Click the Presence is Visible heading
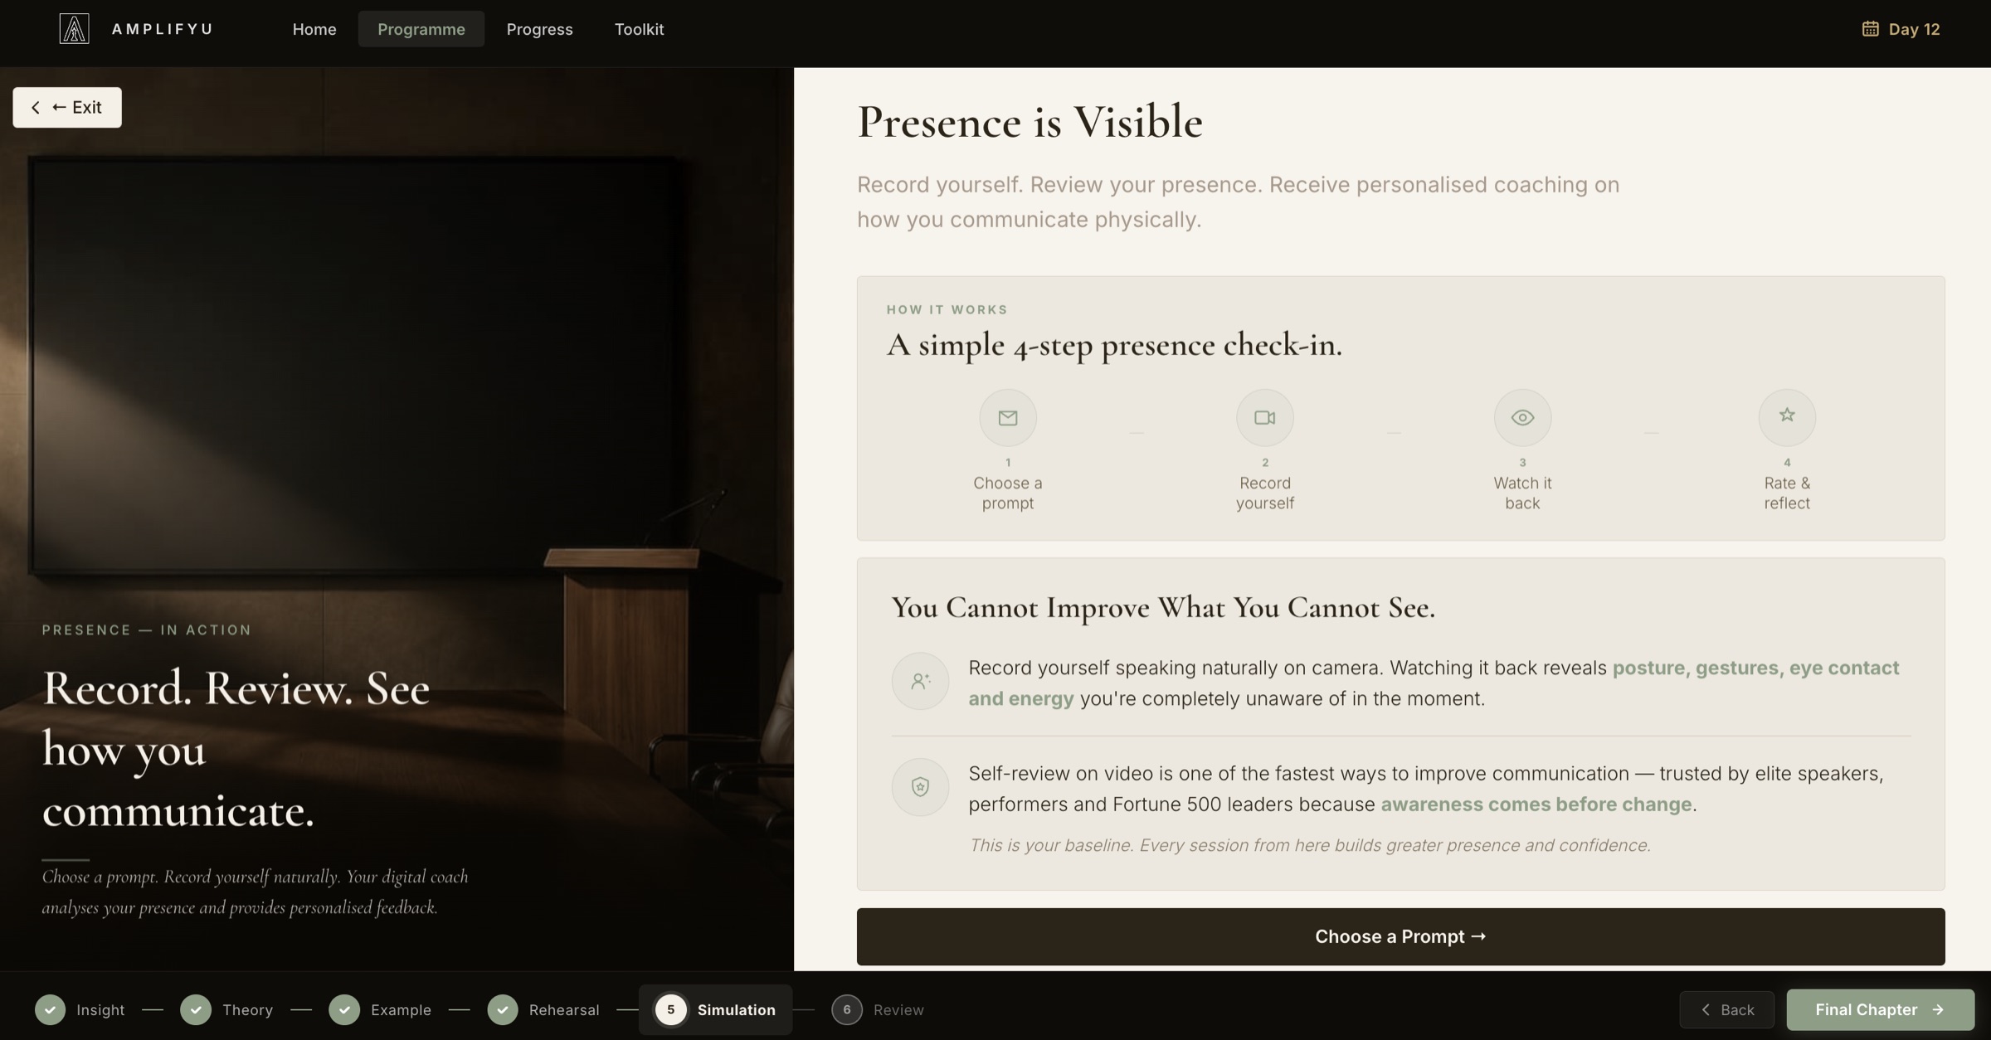1991x1040 pixels. click(1030, 122)
